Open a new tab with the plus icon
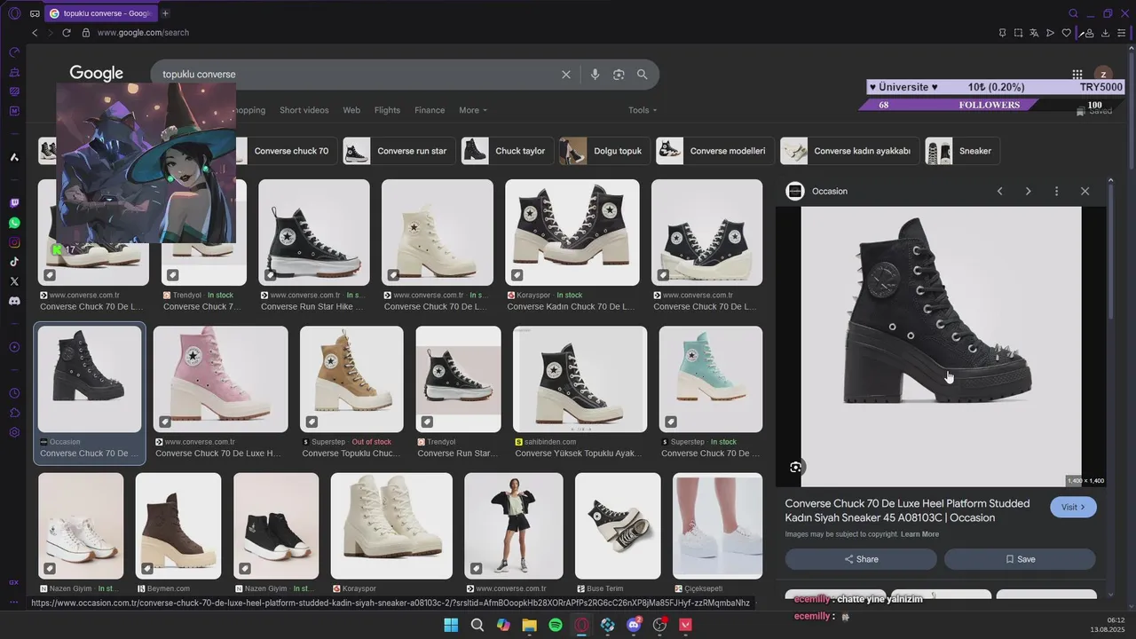1136x639 pixels. (165, 13)
